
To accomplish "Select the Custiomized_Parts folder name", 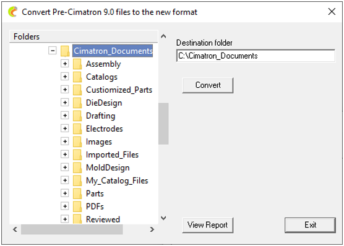I will 119,90.
